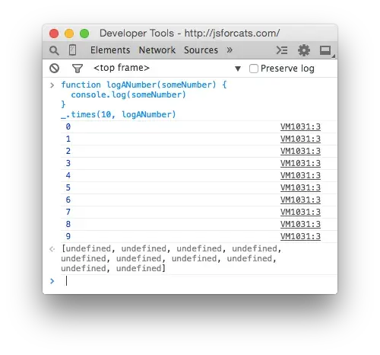Select the function logANumber code line

[144, 85]
